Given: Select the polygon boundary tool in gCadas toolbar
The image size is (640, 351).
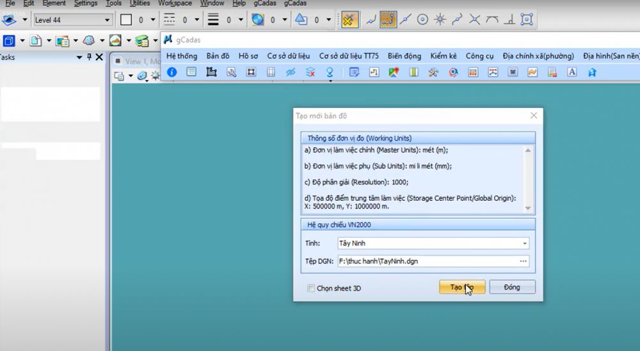Looking at the screenshot, I should 211,72.
